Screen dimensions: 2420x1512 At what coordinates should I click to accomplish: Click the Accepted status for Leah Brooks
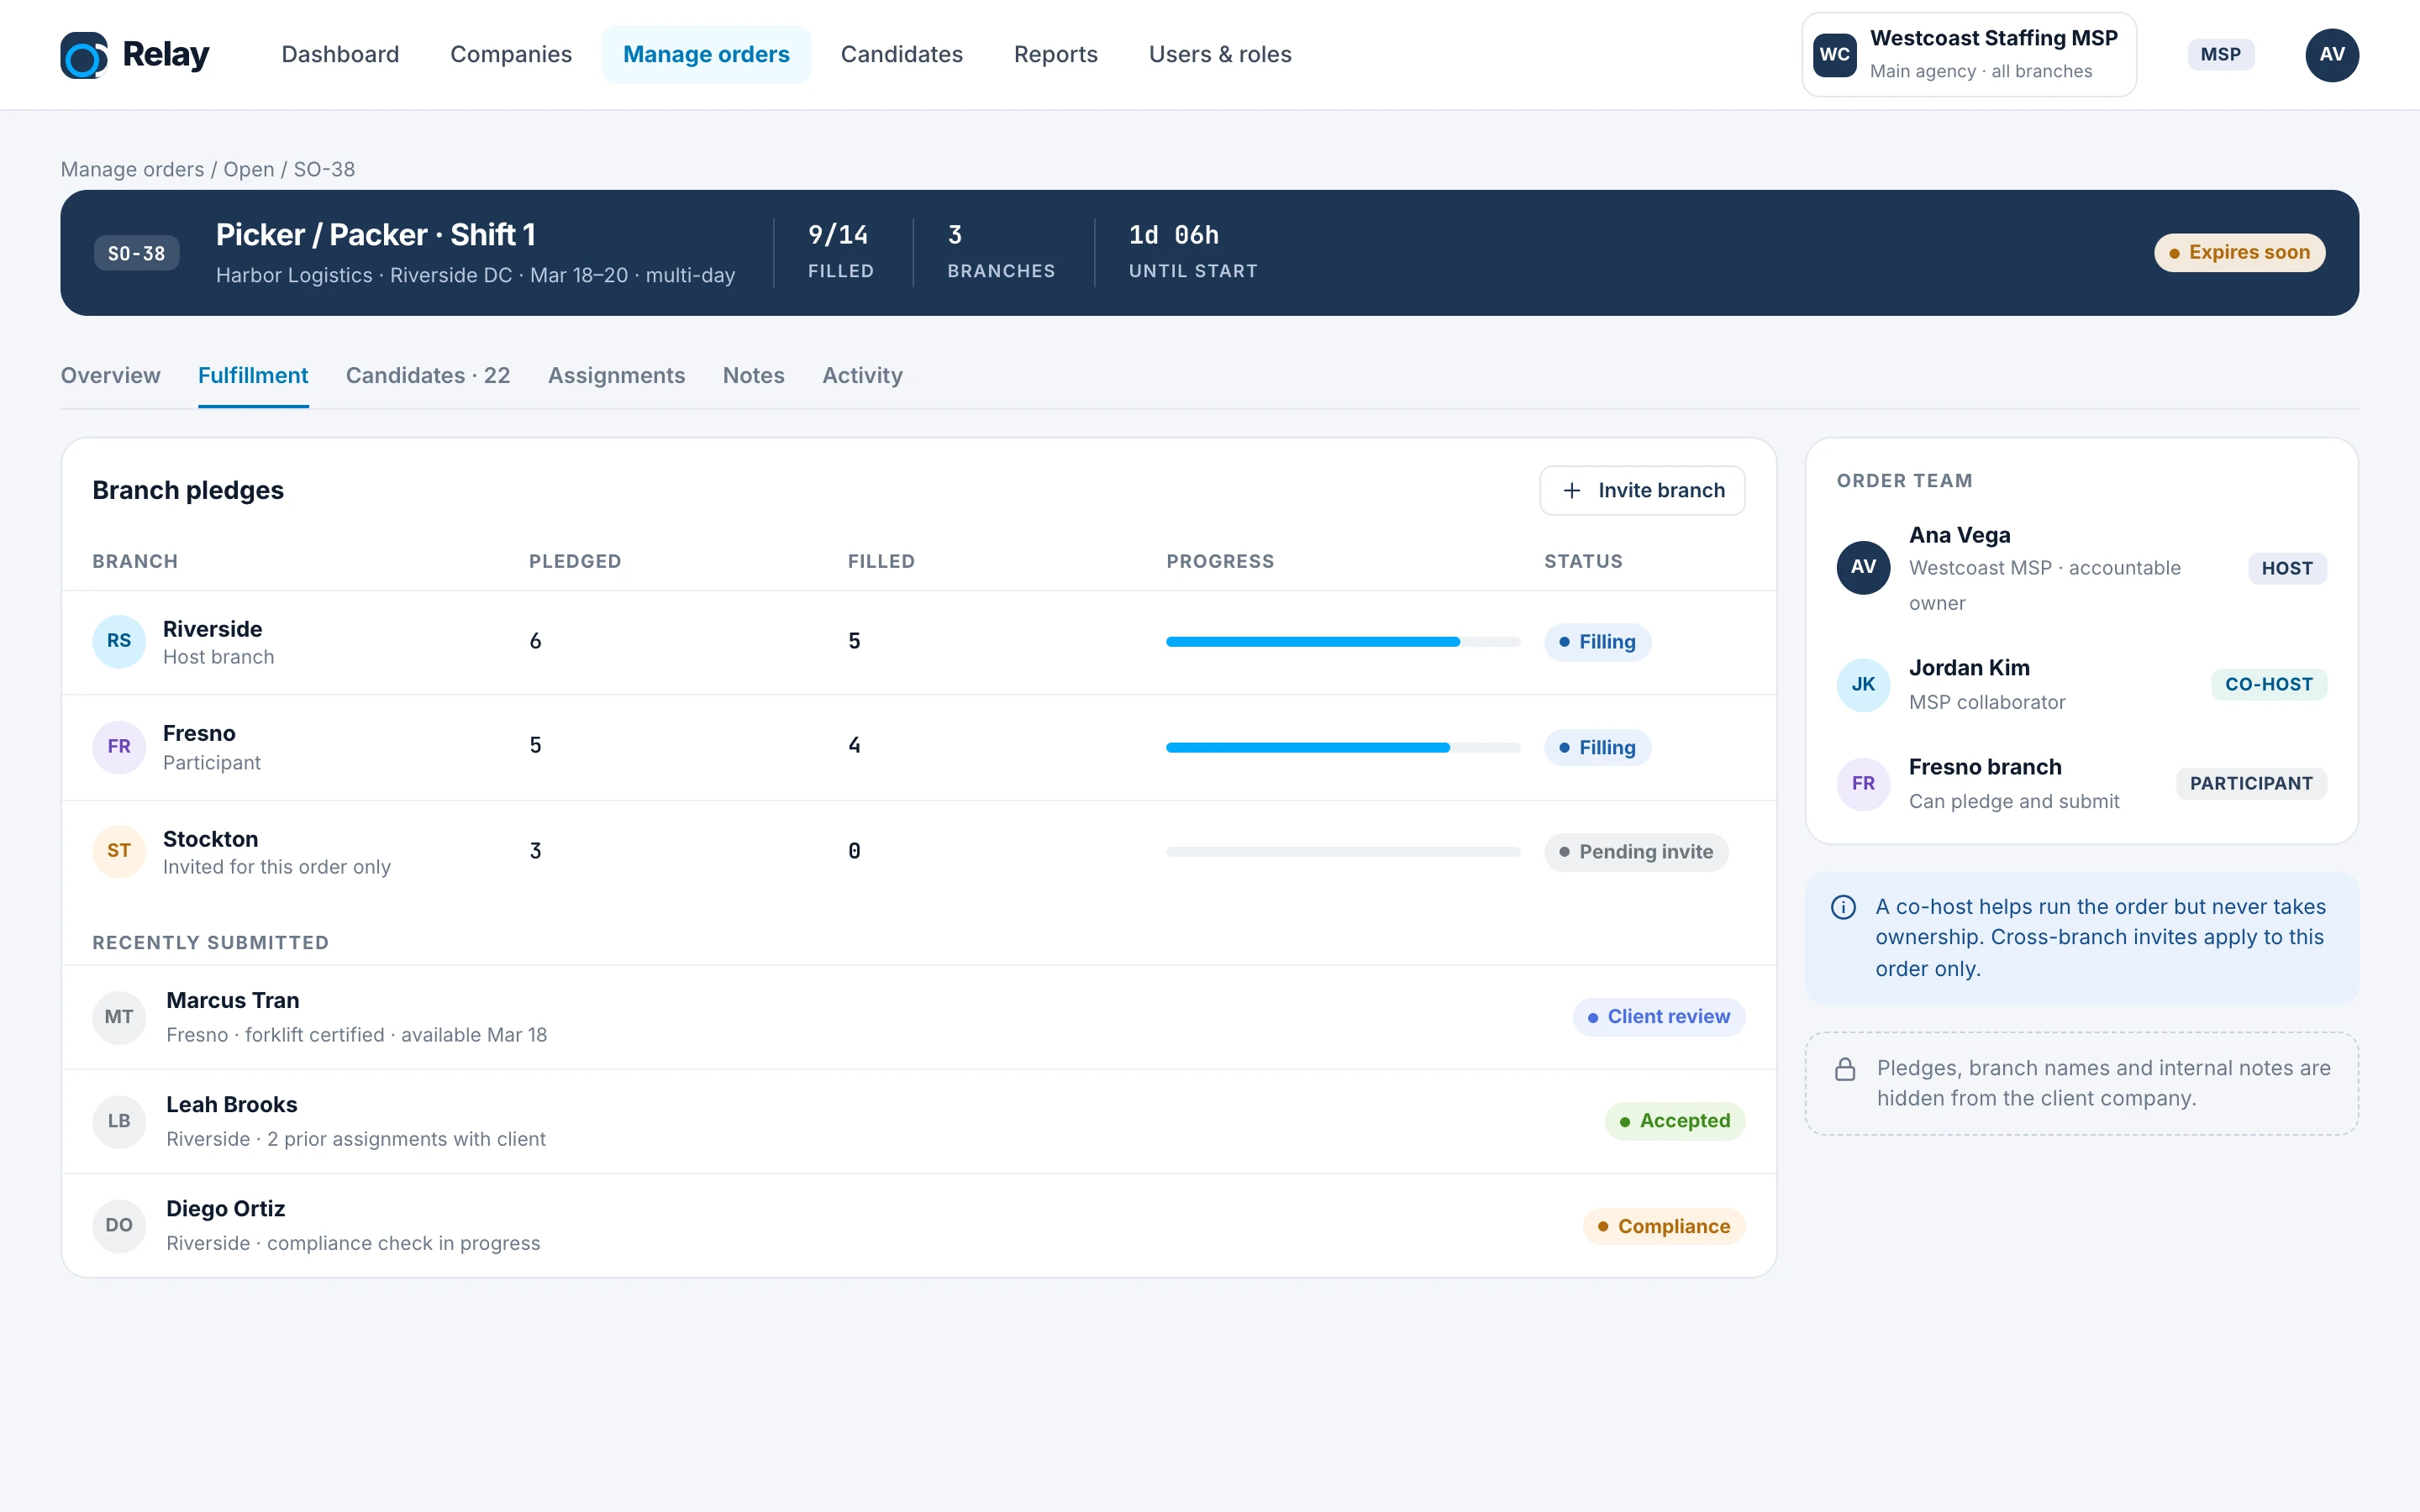coord(1674,1121)
